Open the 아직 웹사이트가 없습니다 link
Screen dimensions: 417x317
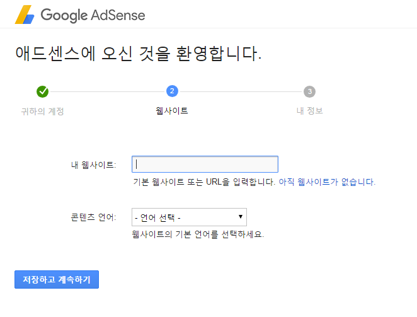click(327, 182)
